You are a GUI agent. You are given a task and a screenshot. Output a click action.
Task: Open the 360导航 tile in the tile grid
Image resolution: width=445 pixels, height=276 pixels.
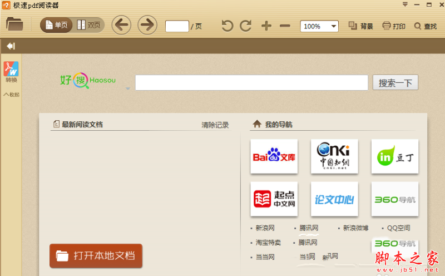(395, 199)
